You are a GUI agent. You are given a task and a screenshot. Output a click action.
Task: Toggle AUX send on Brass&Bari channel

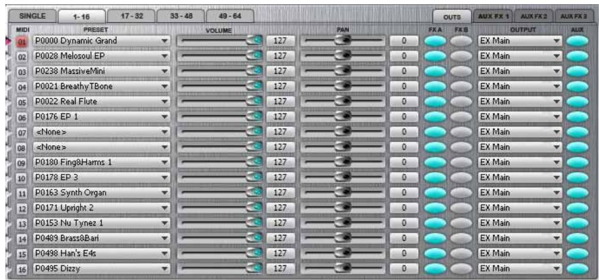tap(577, 239)
